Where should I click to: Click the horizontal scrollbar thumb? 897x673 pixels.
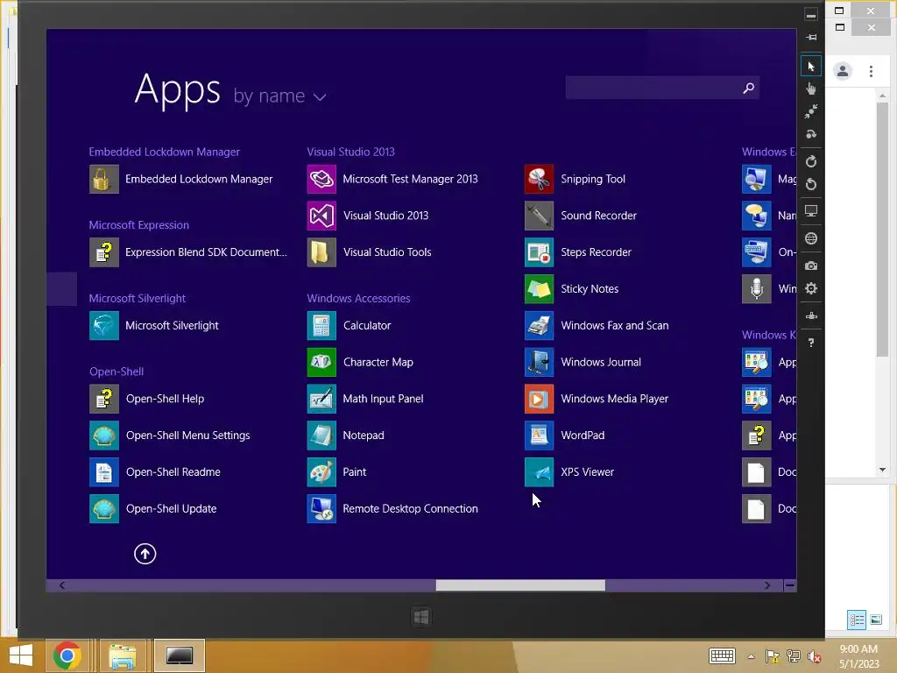pyautogui.click(x=520, y=585)
